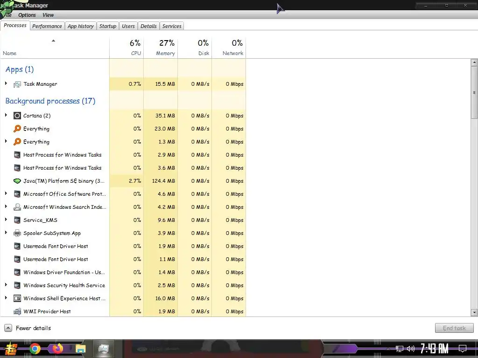The width and height of the screenshot is (478, 358).
Task: Open Google Chrome from the taskbar
Action: coord(35,349)
